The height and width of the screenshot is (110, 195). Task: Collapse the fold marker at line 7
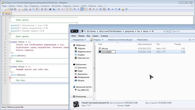(x=10, y=34)
